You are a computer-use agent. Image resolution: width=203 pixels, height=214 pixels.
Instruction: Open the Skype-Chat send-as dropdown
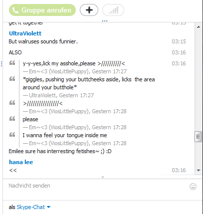click(x=33, y=207)
